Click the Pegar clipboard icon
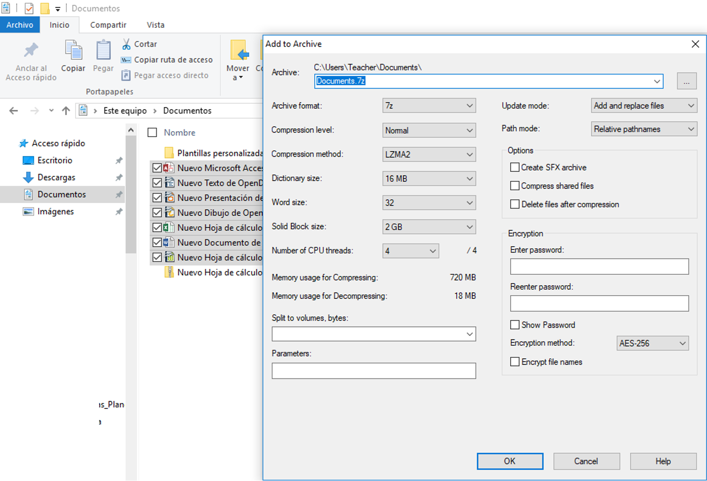This screenshot has height=481, width=707. pyautogui.click(x=103, y=50)
